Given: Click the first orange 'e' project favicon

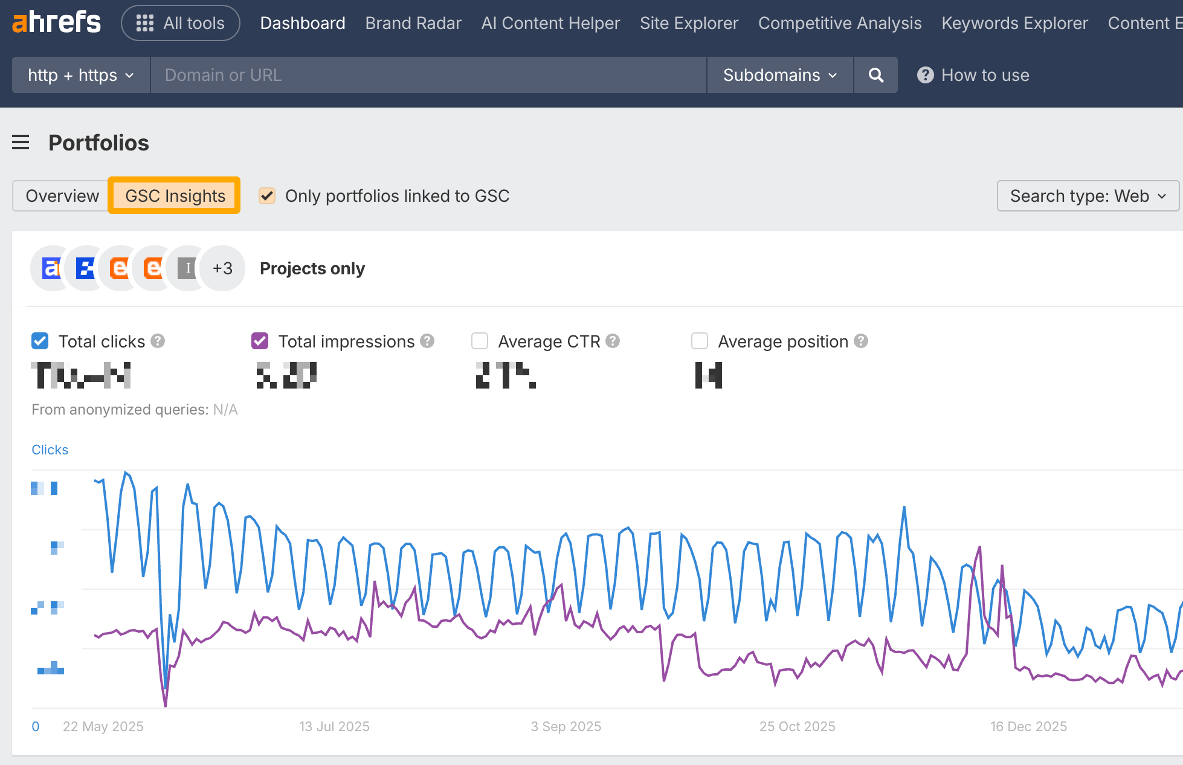Looking at the screenshot, I should coord(120,268).
